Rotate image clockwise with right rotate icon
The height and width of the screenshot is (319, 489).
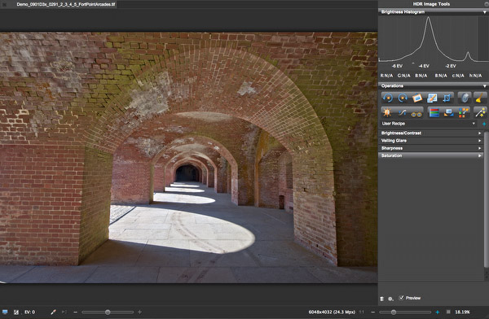(403, 98)
